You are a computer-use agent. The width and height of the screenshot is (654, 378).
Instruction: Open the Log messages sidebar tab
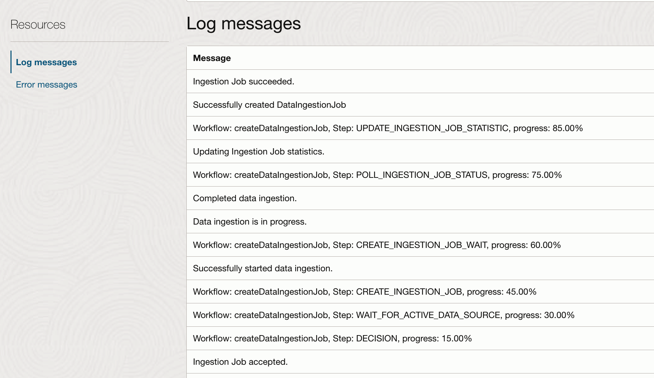point(46,62)
